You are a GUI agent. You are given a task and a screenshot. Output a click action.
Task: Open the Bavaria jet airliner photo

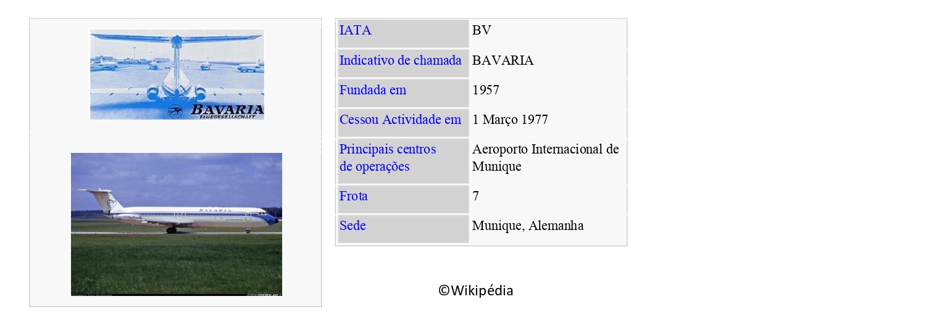point(177,224)
